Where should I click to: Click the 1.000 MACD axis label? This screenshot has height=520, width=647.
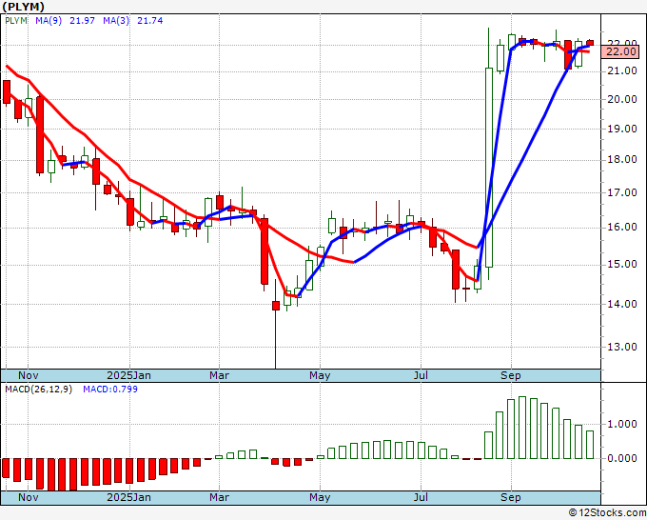coord(622,424)
